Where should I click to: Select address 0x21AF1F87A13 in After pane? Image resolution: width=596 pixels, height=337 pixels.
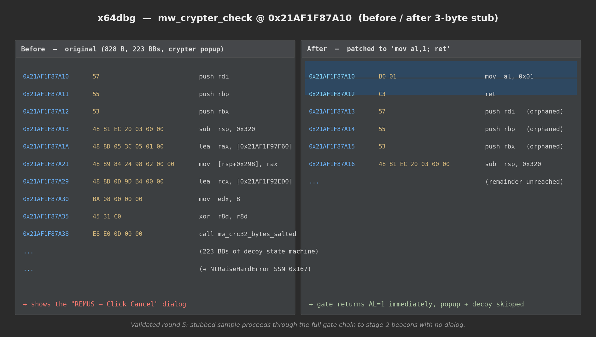[332, 111]
